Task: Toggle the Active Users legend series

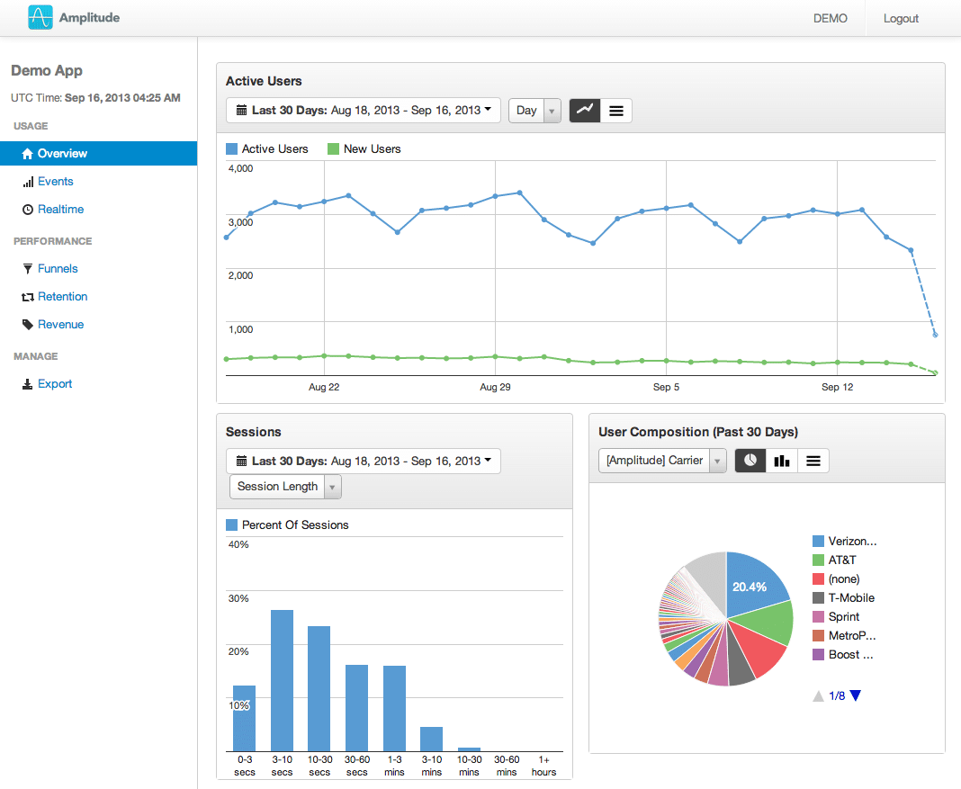Action: coord(266,149)
